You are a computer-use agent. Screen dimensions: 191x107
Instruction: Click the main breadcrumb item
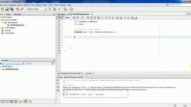click(90, 73)
